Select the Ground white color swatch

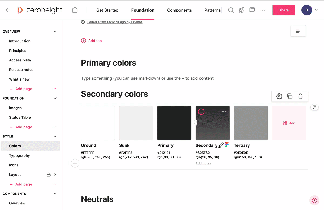pos(98,123)
